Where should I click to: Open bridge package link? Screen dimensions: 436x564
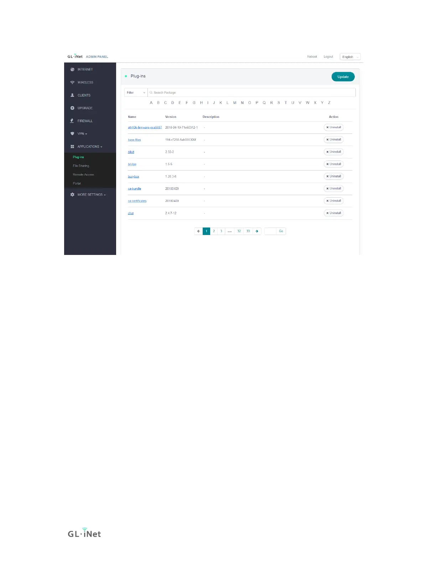132,164
